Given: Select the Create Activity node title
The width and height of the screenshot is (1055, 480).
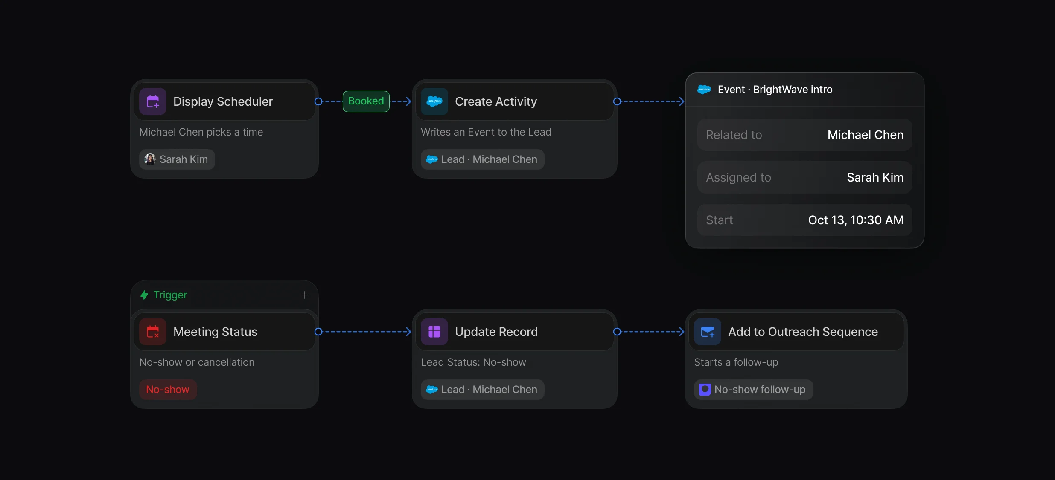Looking at the screenshot, I should click(496, 101).
